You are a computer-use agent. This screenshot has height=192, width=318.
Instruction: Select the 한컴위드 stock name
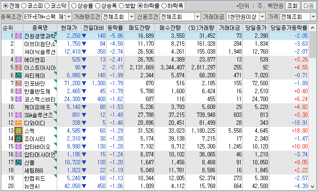34,178
